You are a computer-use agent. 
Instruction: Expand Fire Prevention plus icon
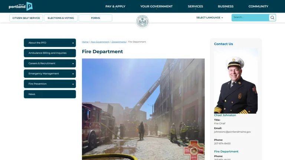(x=73, y=84)
